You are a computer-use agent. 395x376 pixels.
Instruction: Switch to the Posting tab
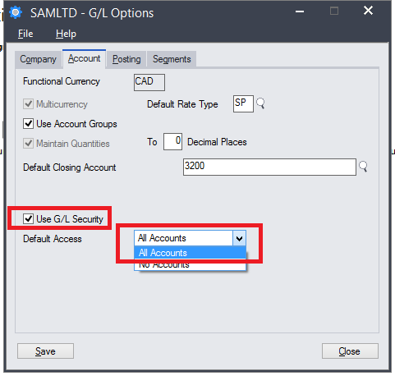tap(126, 59)
